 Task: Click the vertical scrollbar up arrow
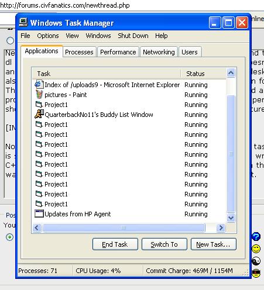click(x=231, y=73)
